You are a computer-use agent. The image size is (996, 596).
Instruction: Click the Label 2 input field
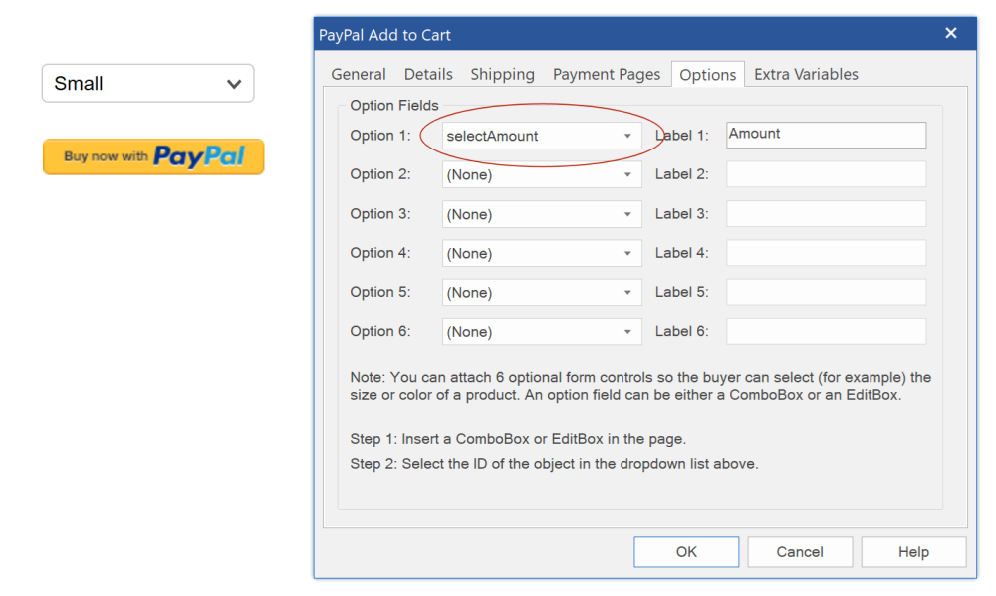[826, 174]
